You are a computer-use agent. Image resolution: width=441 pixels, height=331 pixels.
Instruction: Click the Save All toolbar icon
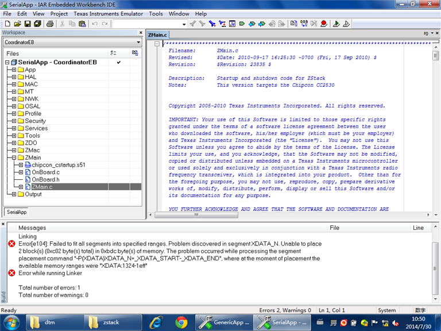(37, 24)
